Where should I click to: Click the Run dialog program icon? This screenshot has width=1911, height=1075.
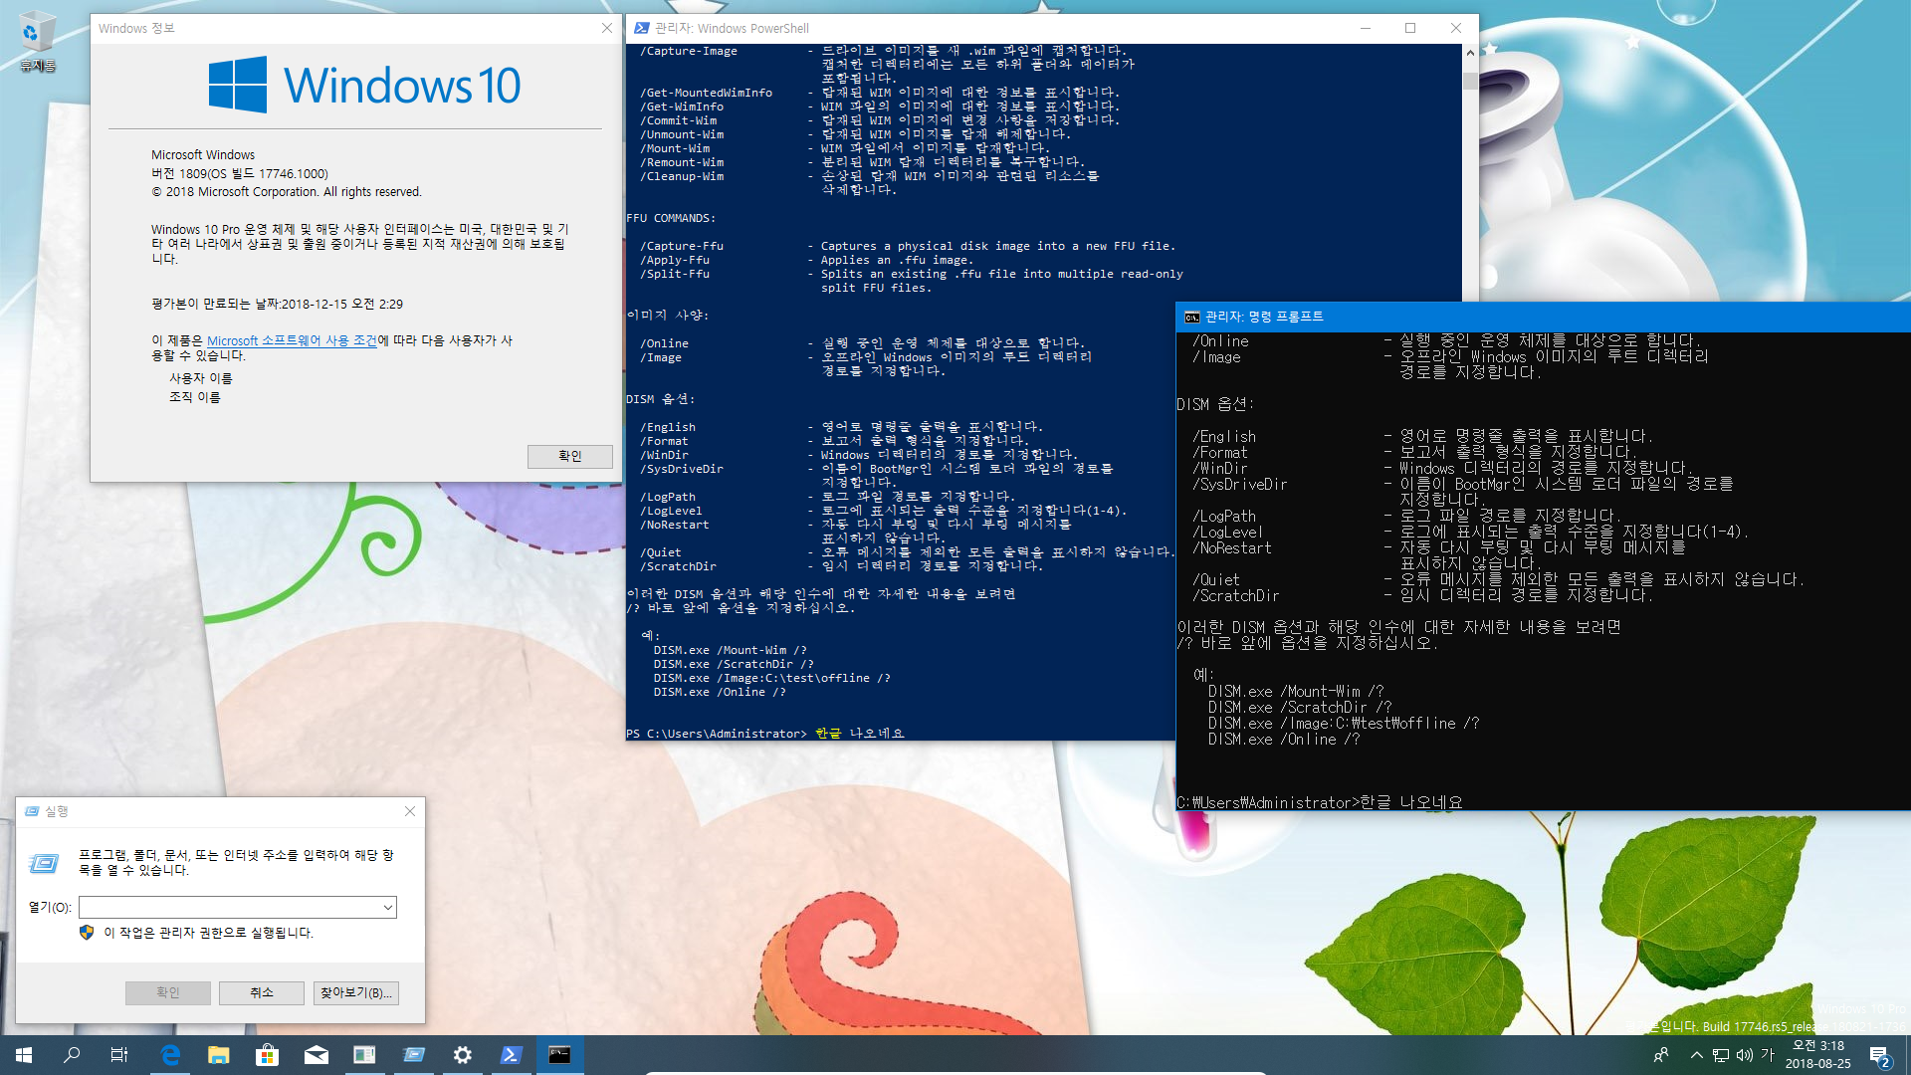(43, 863)
